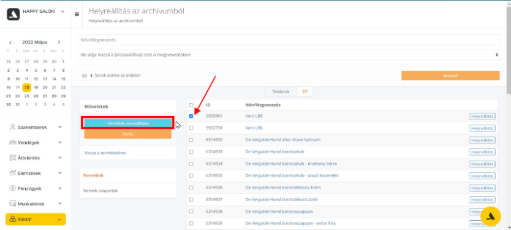This screenshot has width=511, height=230.
Task: Click the Munkabérek wallet icon
Action: pyautogui.click(x=13, y=204)
